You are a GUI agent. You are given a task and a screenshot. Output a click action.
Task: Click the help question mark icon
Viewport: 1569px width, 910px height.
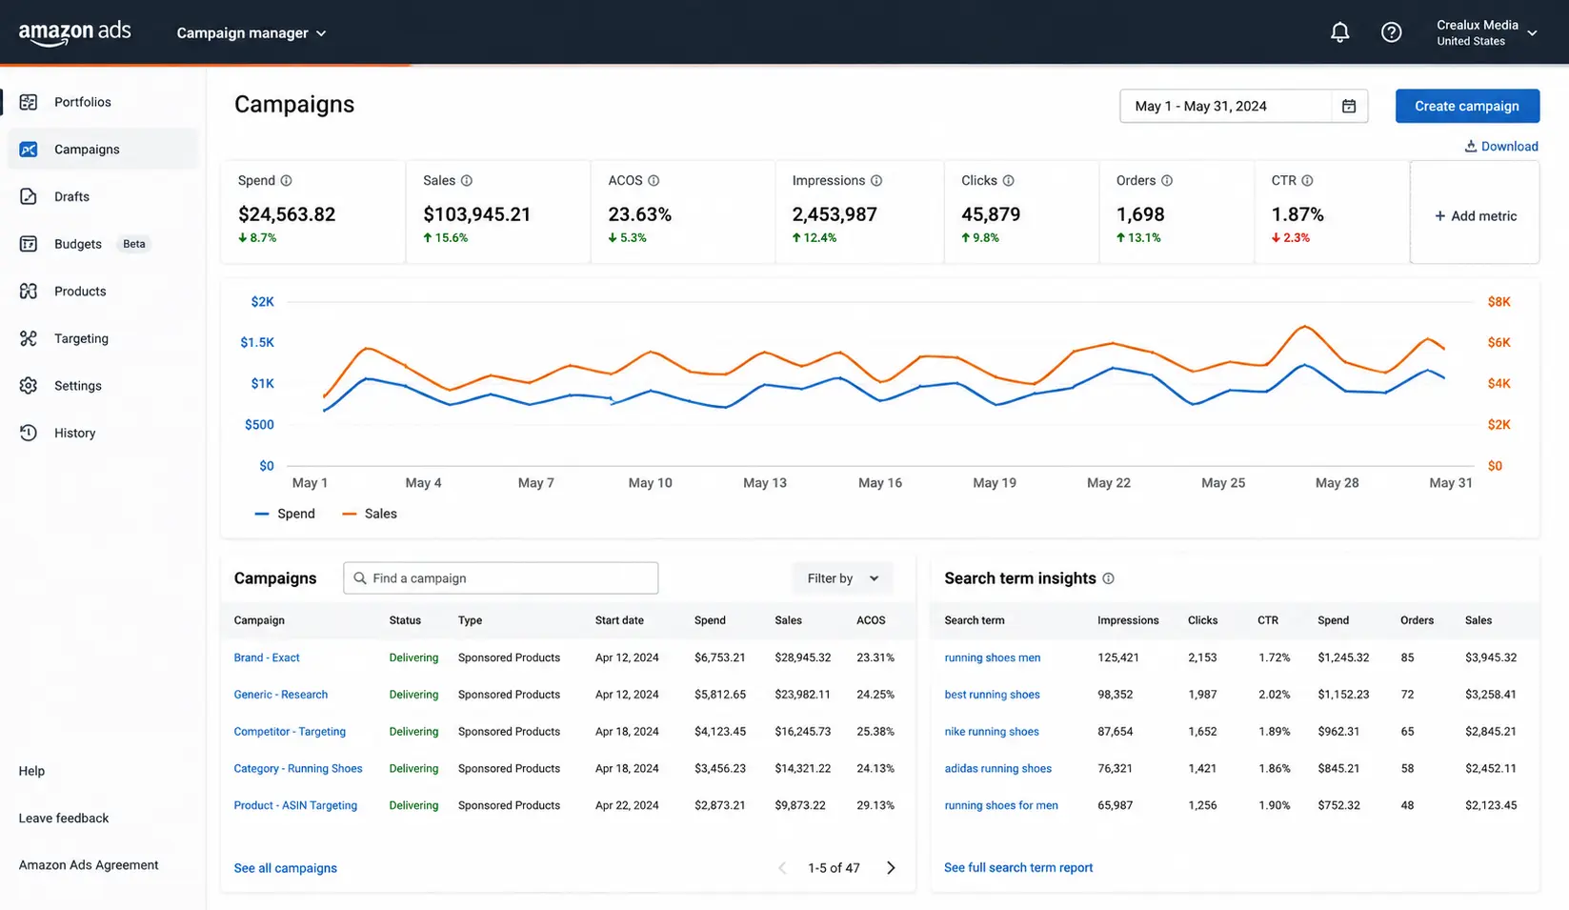coord(1391,32)
